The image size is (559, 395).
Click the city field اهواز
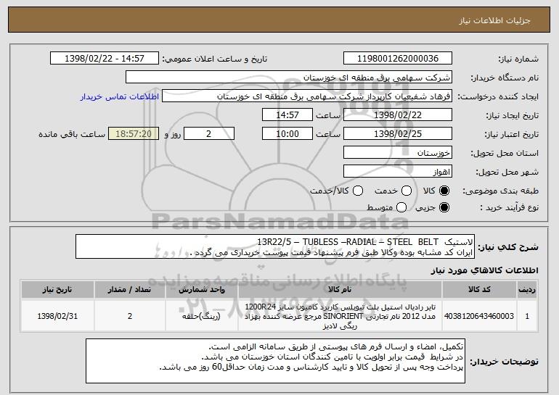coord(398,172)
